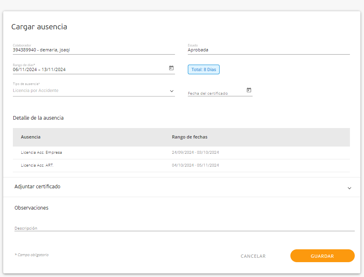This screenshot has width=364, height=277.
Task: Click the Fecha del certificado input
Action: tap(216, 93)
